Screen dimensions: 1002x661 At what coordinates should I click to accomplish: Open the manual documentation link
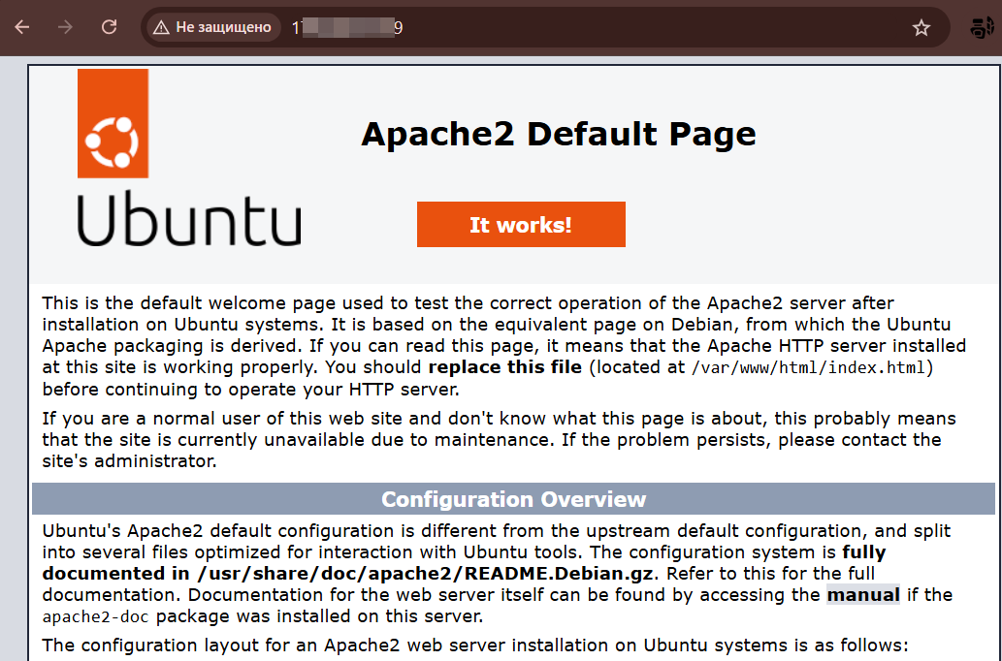(862, 594)
